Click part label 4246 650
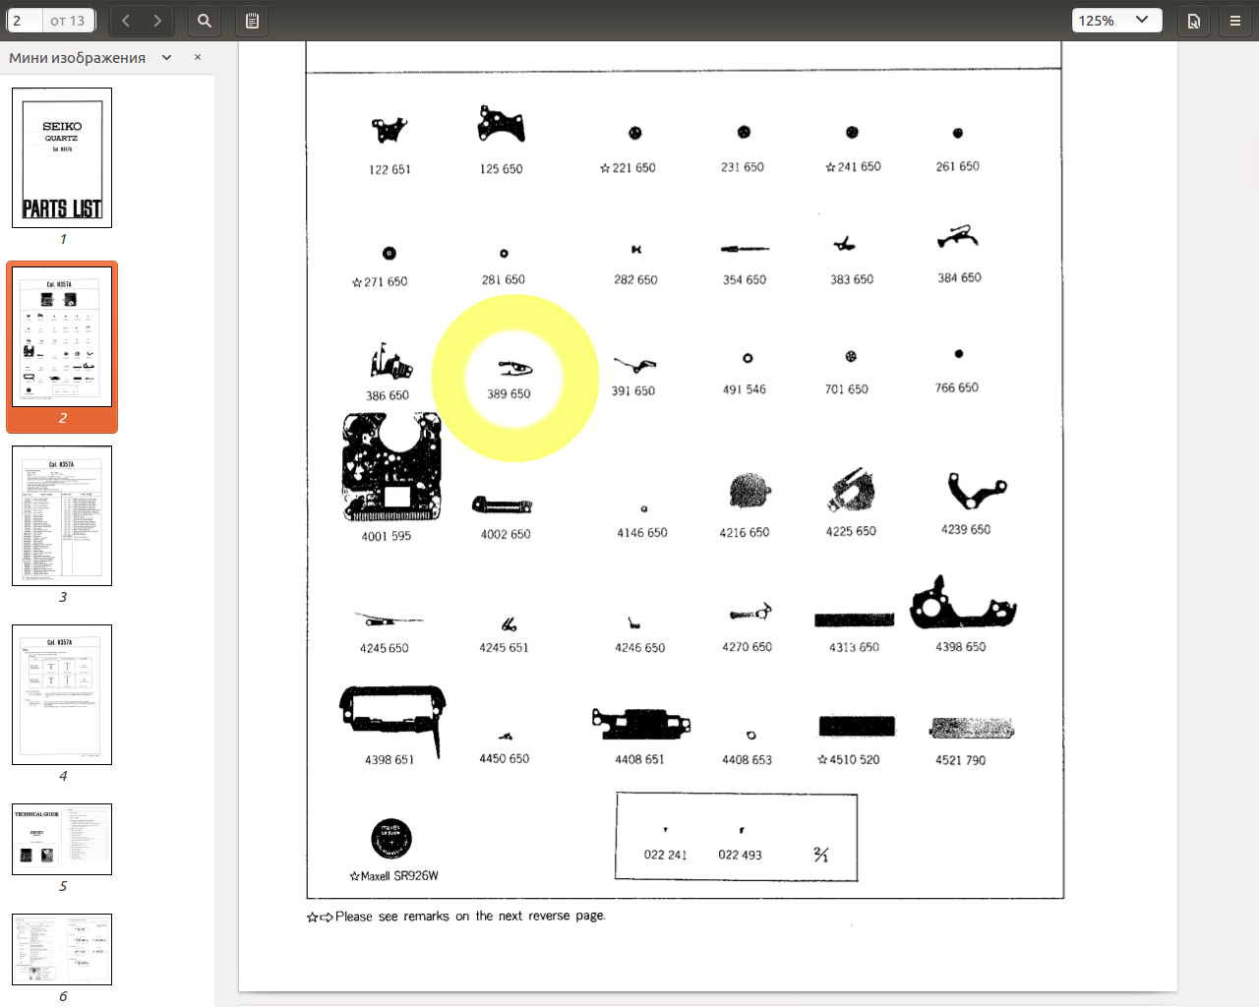Image resolution: width=1259 pixels, height=1007 pixels. pos(639,648)
